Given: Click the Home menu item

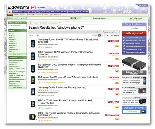Looking at the screenshot, I should click(10, 15).
